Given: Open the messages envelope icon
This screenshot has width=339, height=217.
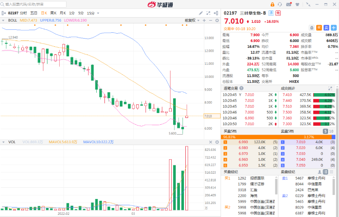Looking at the screenshot, I should coord(289,5).
